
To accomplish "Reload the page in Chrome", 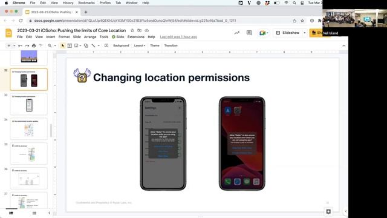I will [x=21, y=21].
